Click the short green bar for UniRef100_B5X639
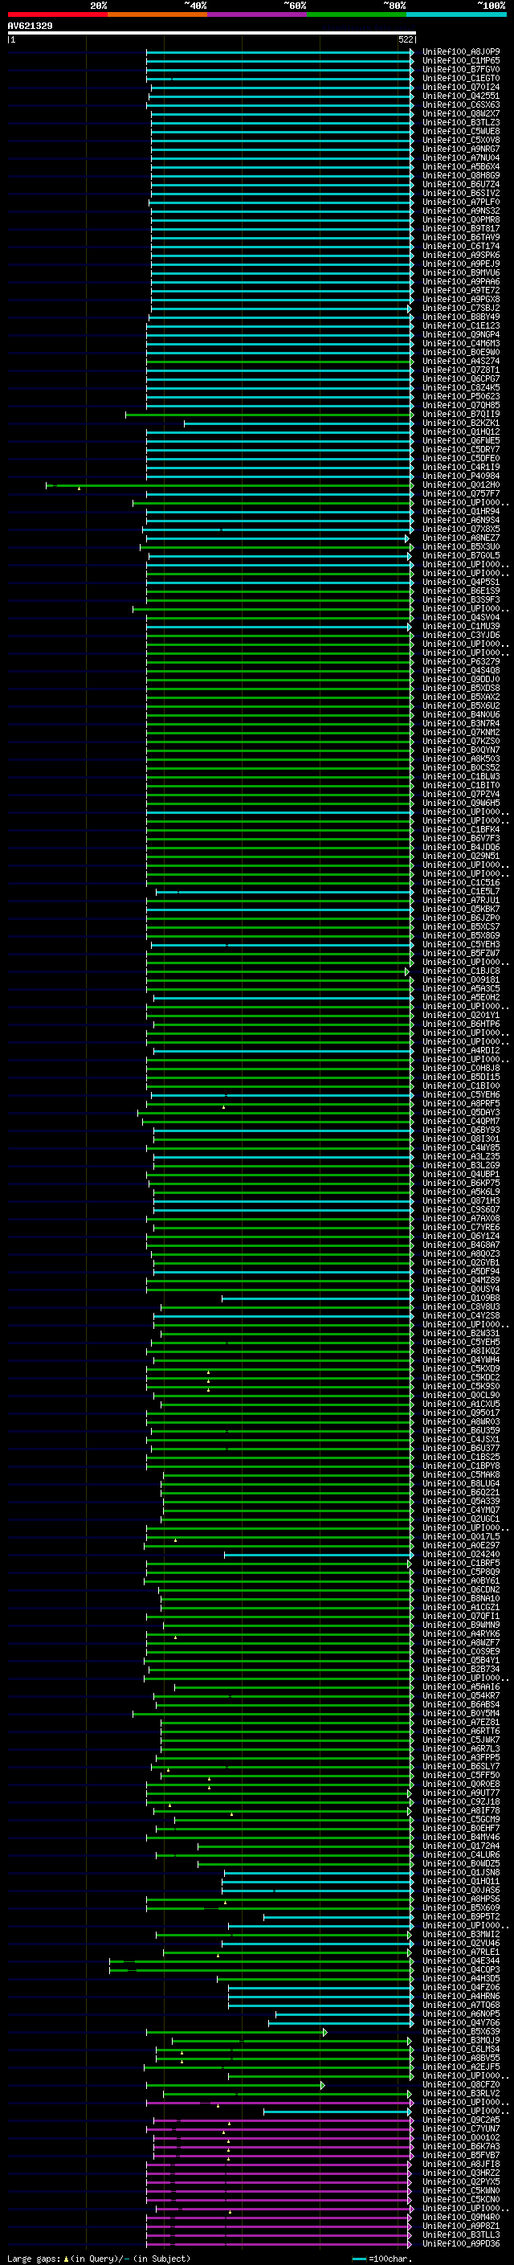 [236, 2032]
